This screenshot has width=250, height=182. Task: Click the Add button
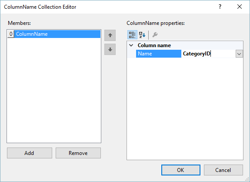[30, 153]
